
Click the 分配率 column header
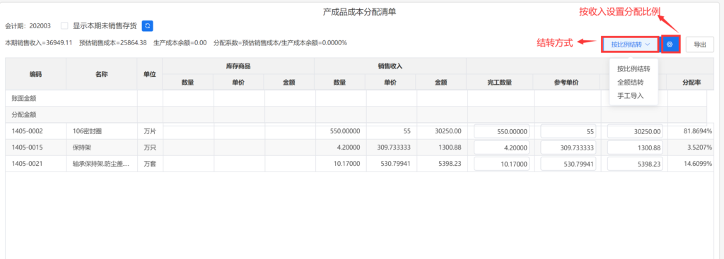coord(691,83)
